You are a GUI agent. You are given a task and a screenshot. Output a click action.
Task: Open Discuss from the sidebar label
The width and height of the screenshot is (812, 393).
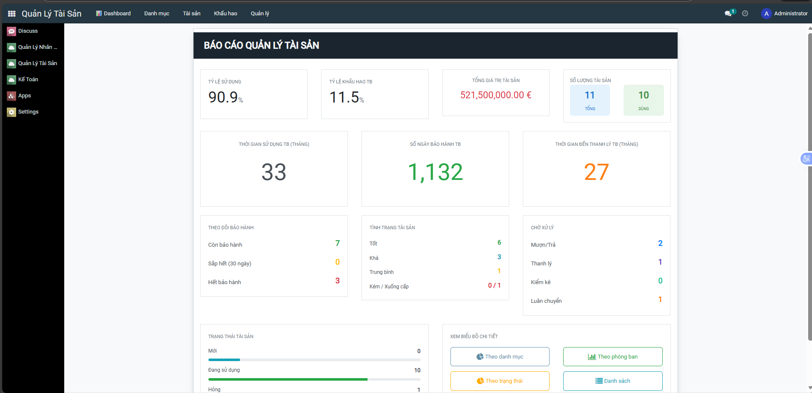coord(28,31)
